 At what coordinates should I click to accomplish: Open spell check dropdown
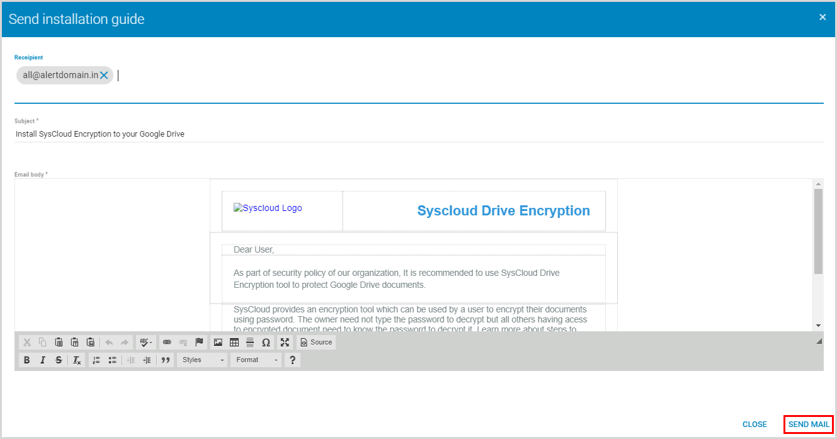click(x=145, y=342)
